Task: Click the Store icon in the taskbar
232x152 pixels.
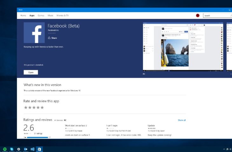Action: (39, 149)
